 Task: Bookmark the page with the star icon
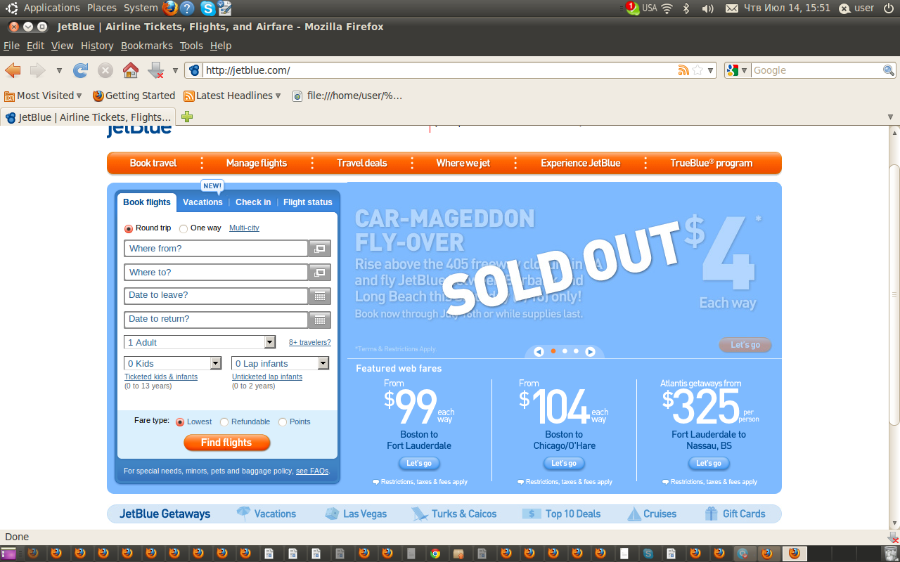[x=697, y=70]
